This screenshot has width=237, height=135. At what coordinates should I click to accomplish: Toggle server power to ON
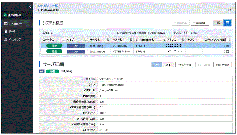156,65
